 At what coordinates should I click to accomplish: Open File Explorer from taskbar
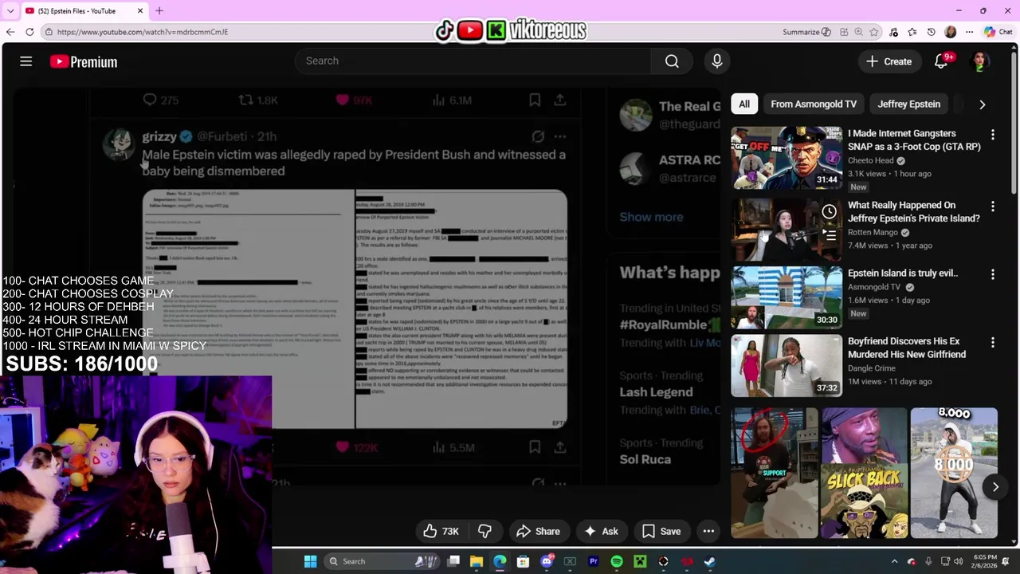476,561
